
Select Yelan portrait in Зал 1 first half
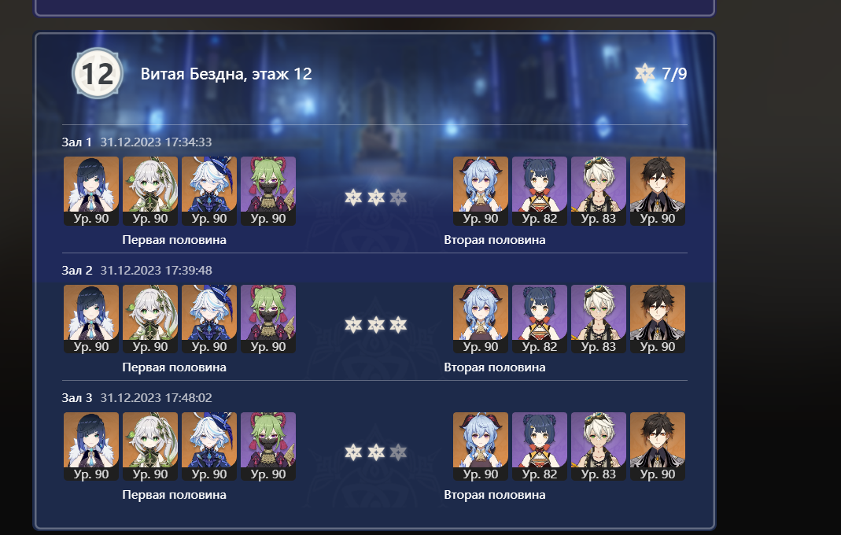[x=91, y=191]
